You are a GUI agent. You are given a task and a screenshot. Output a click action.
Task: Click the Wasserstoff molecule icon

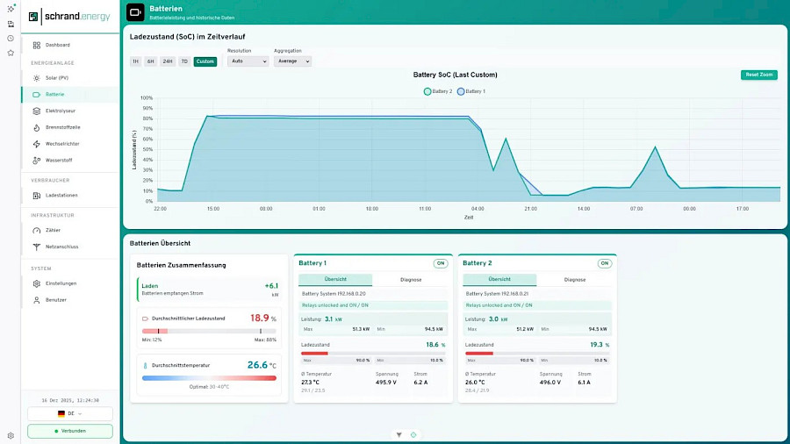(36, 161)
